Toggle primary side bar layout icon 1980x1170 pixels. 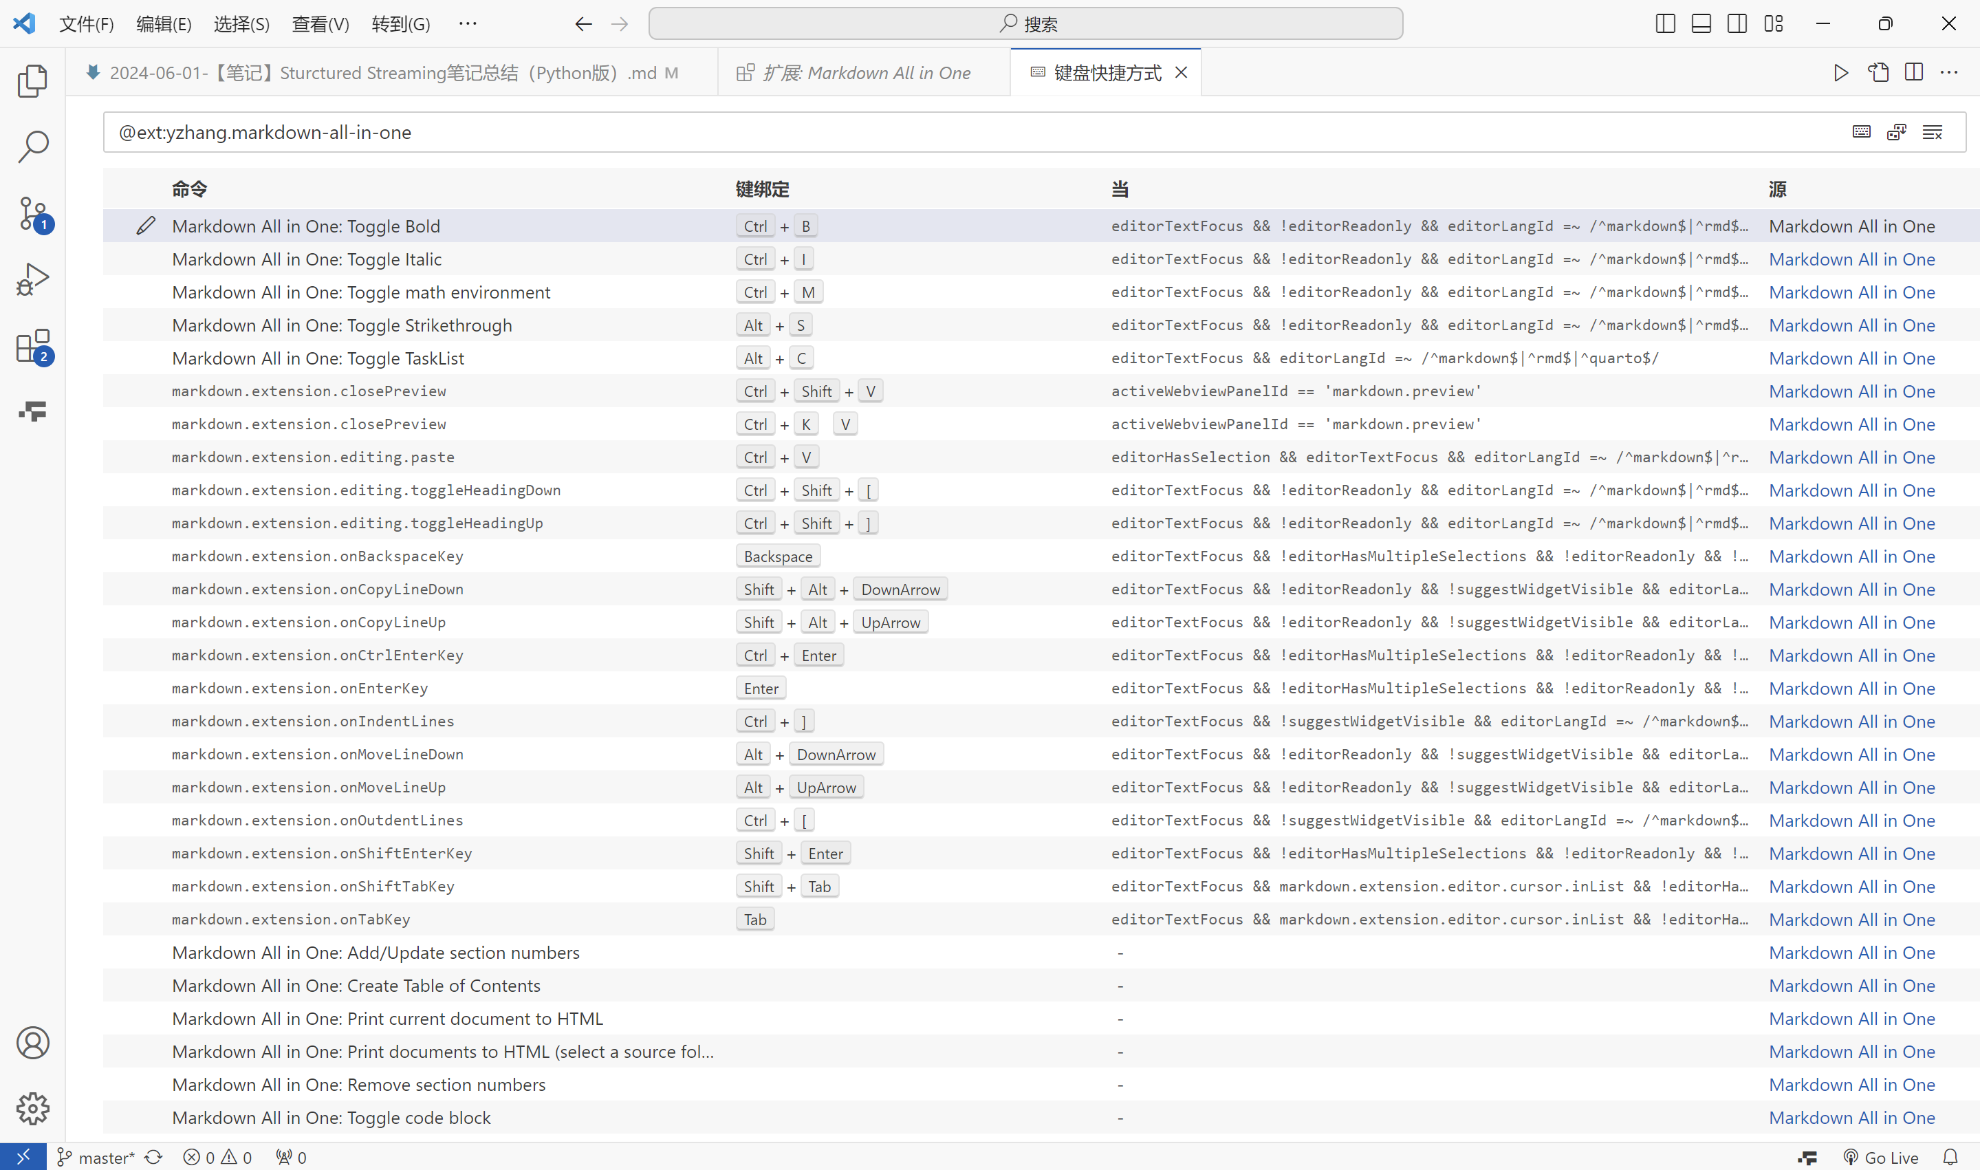point(1666,23)
